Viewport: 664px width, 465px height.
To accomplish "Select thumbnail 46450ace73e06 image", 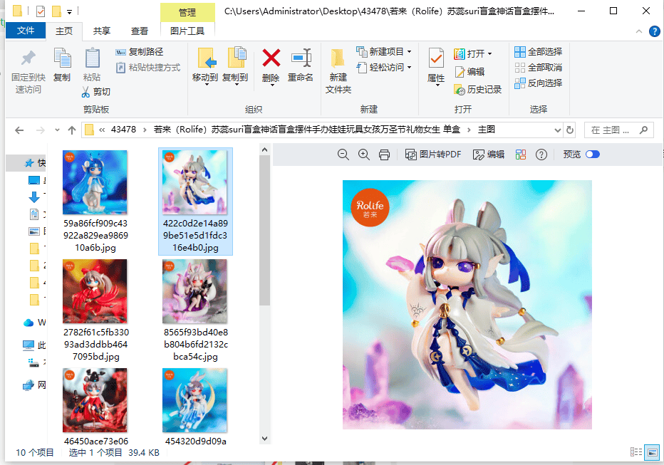I will pyautogui.click(x=95, y=400).
